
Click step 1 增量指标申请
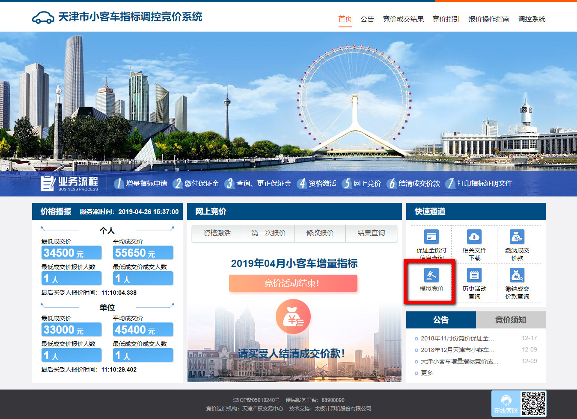(x=140, y=183)
